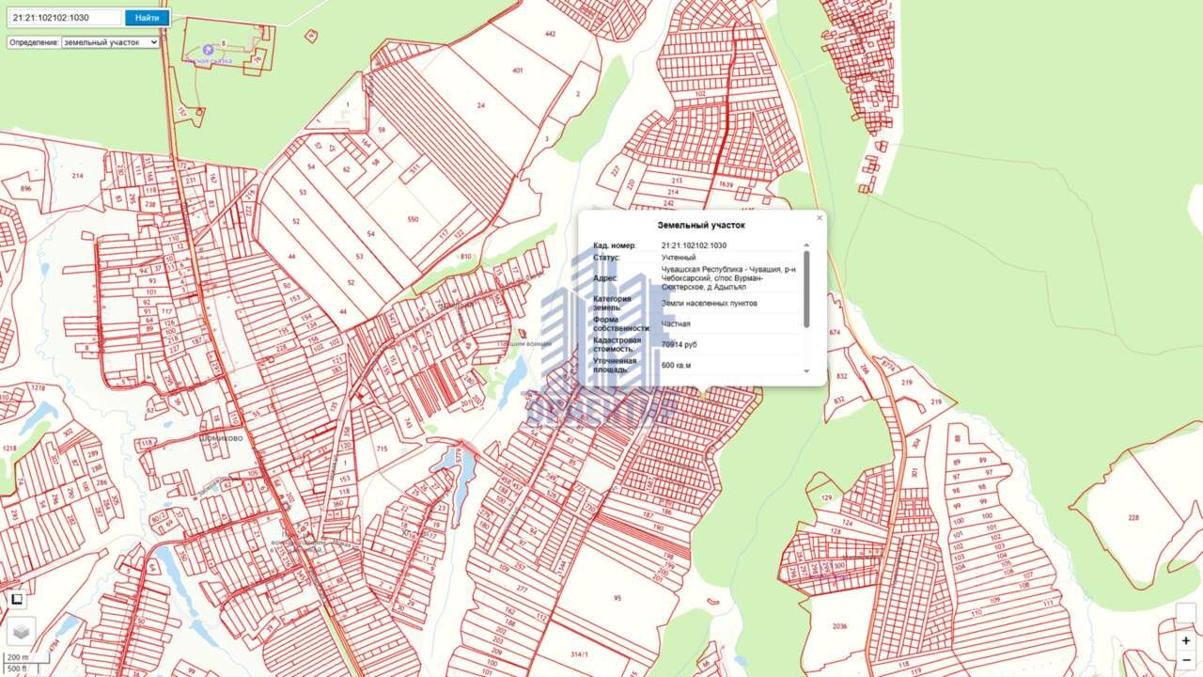Click parcel 2036 on the map
The image size is (1203, 677).
coord(840,626)
